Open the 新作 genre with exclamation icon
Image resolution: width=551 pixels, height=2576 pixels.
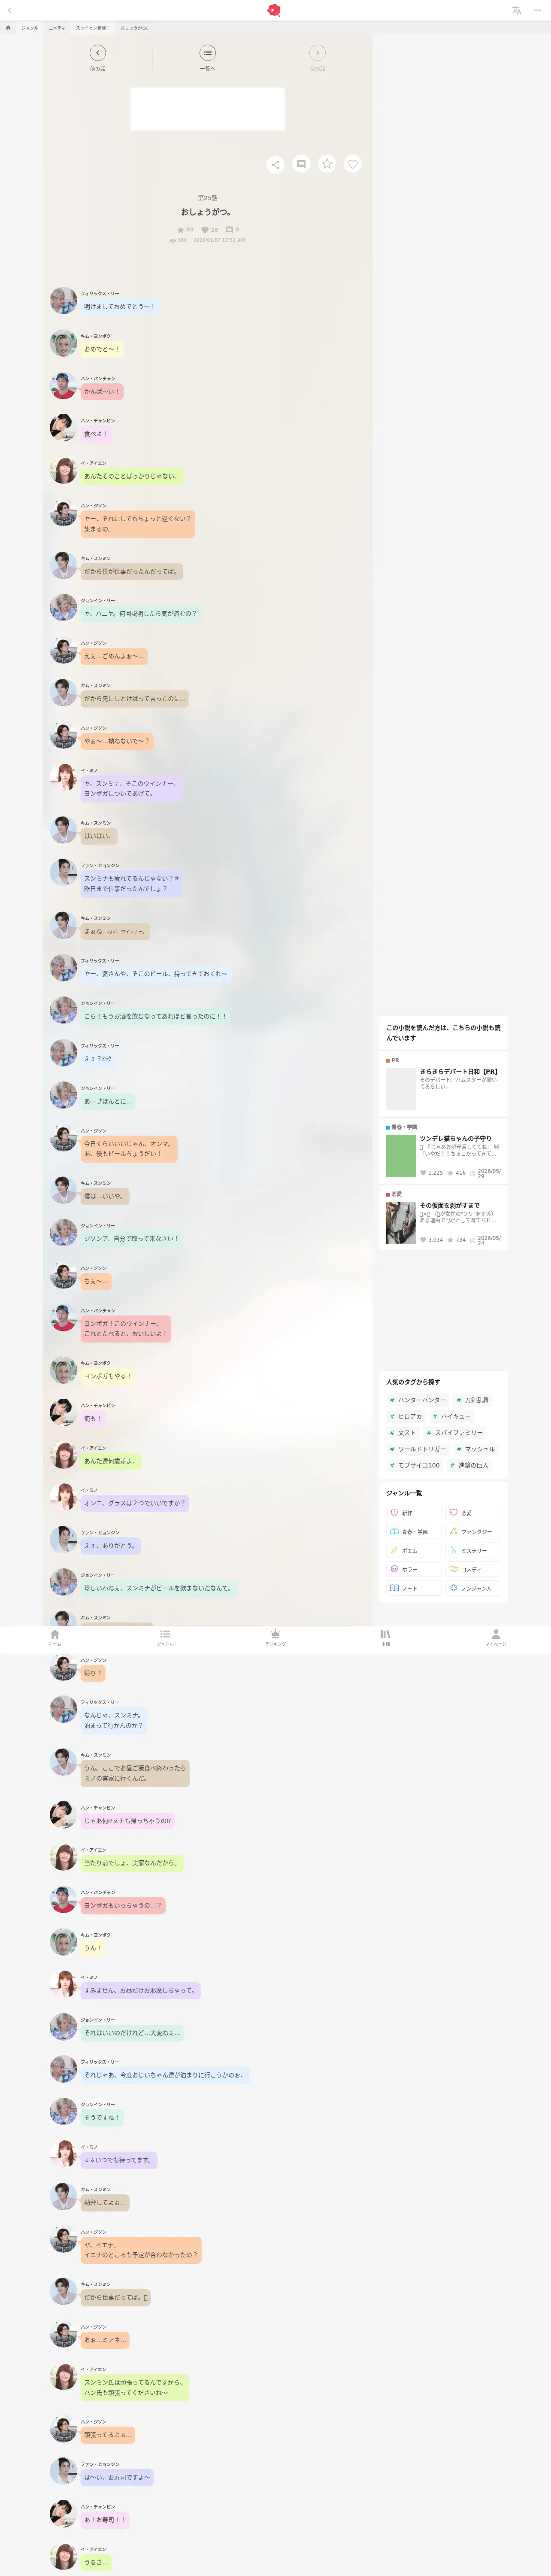pos(415,1512)
